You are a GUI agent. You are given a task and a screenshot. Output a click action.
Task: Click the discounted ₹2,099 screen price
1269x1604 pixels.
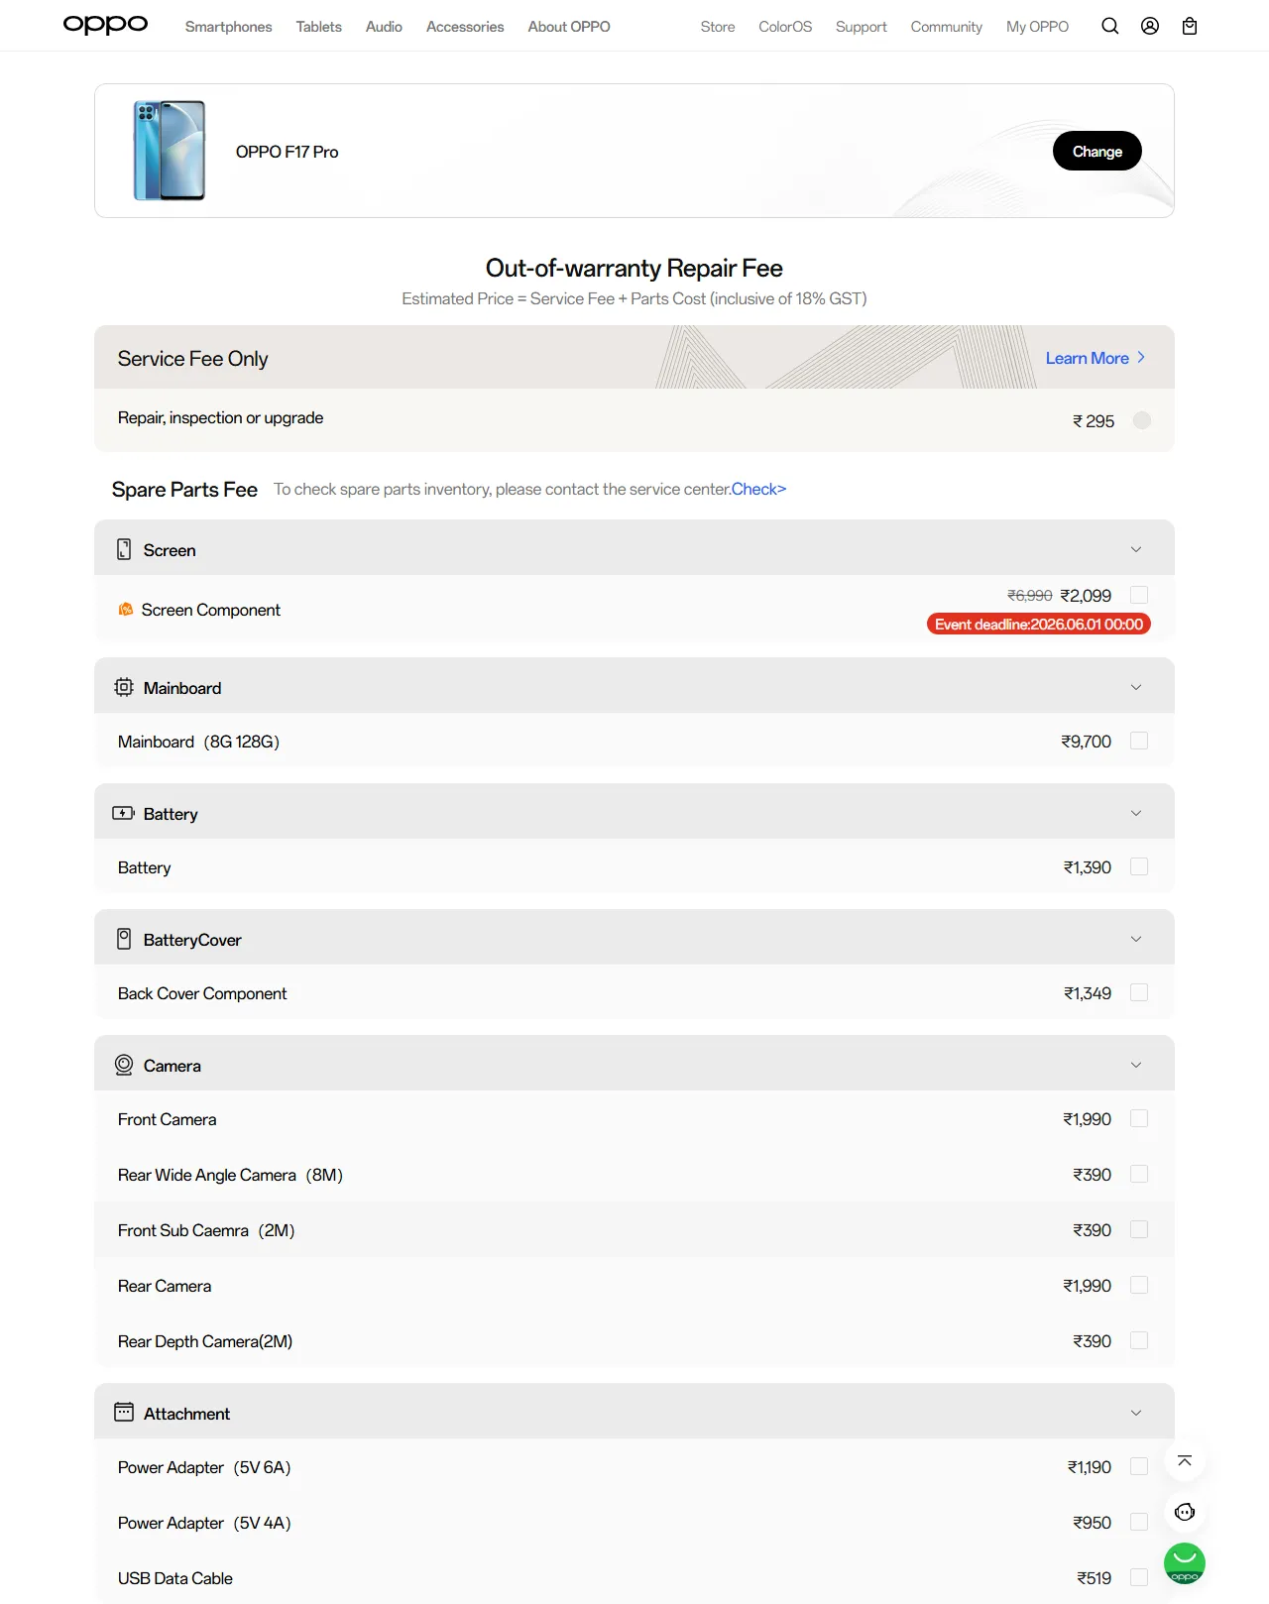click(1086, 596)
